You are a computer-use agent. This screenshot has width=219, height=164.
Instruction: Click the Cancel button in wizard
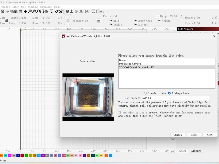coord(178,135)
